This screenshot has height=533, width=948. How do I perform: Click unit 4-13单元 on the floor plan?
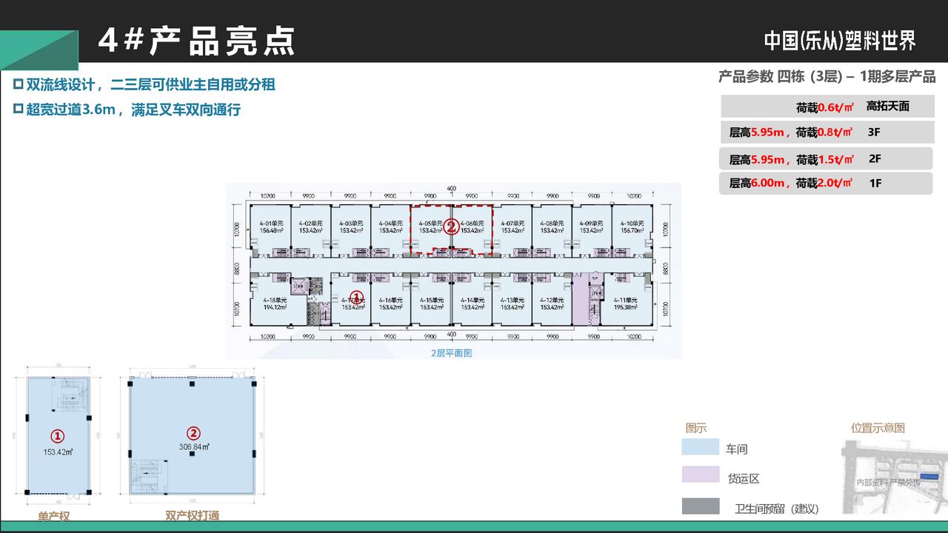(513, 298)
